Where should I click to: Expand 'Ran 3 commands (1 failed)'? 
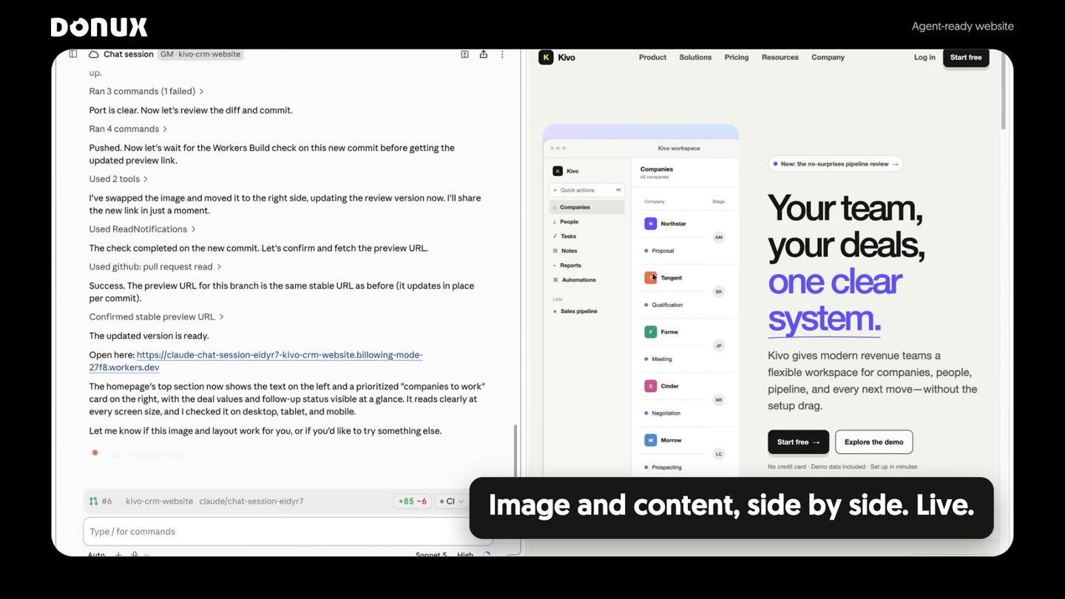(146, 92)
